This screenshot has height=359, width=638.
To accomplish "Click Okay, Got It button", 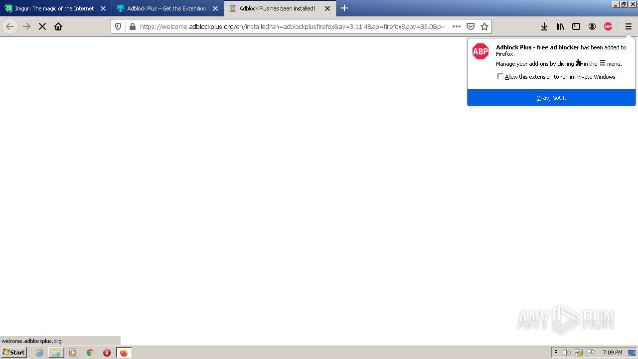I will [551, 98].
